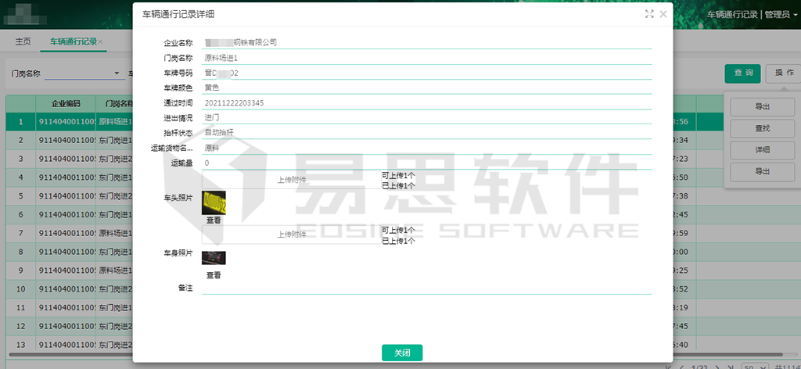This screenshot has height=369, width=801.
Task: Click 查看 under the 车头照片 photo
Action: [214, 220]
